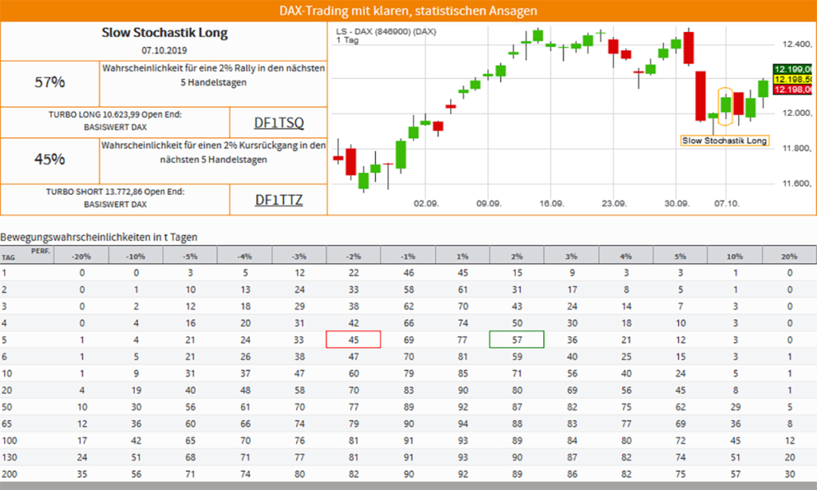Click value 88 in the 65-day row under 2%
This screenshot has width=817, height=490.
tap(517, 424)
